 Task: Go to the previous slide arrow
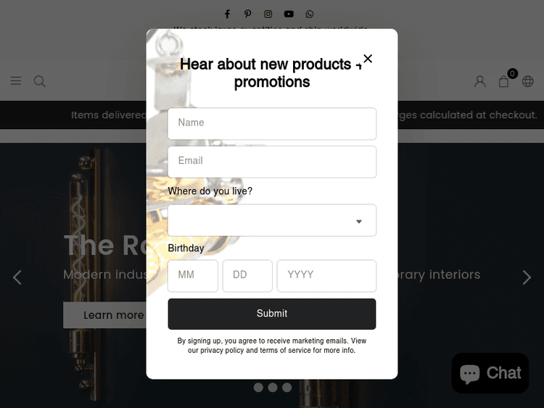pos(17,278)
